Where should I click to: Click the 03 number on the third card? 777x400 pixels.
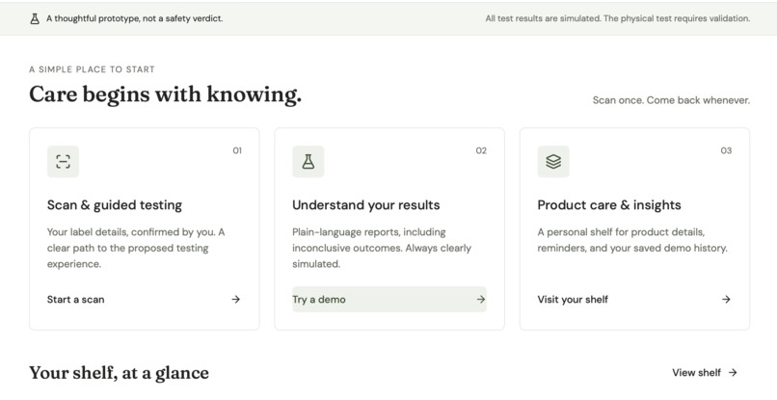tap(726, 150)
